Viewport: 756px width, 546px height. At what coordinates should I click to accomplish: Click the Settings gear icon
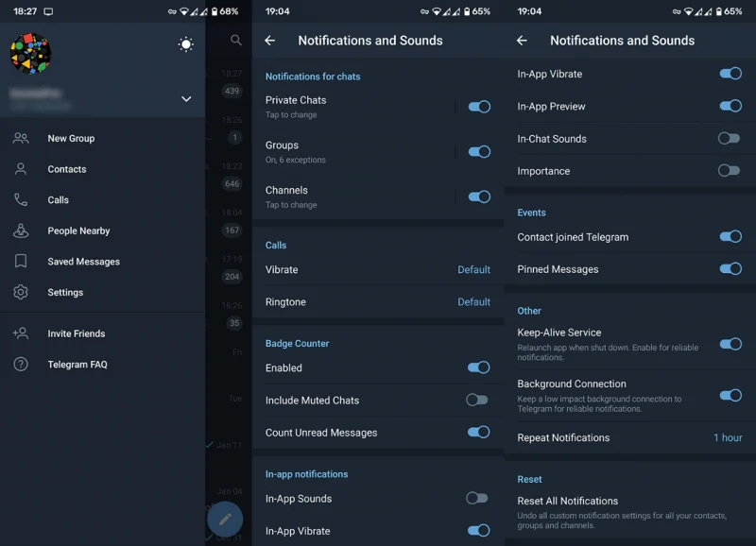[x=21, y=292]
